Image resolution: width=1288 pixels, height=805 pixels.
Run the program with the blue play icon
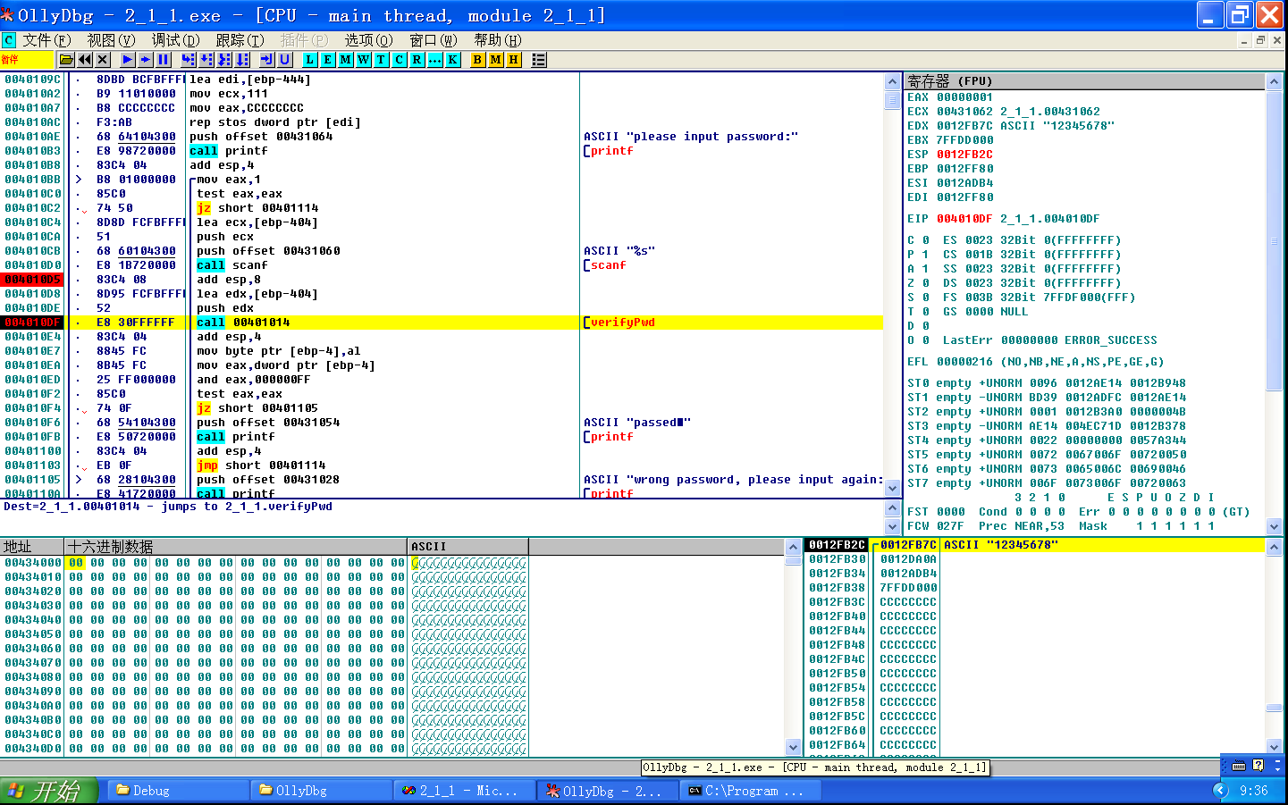[x=128, y=60]
